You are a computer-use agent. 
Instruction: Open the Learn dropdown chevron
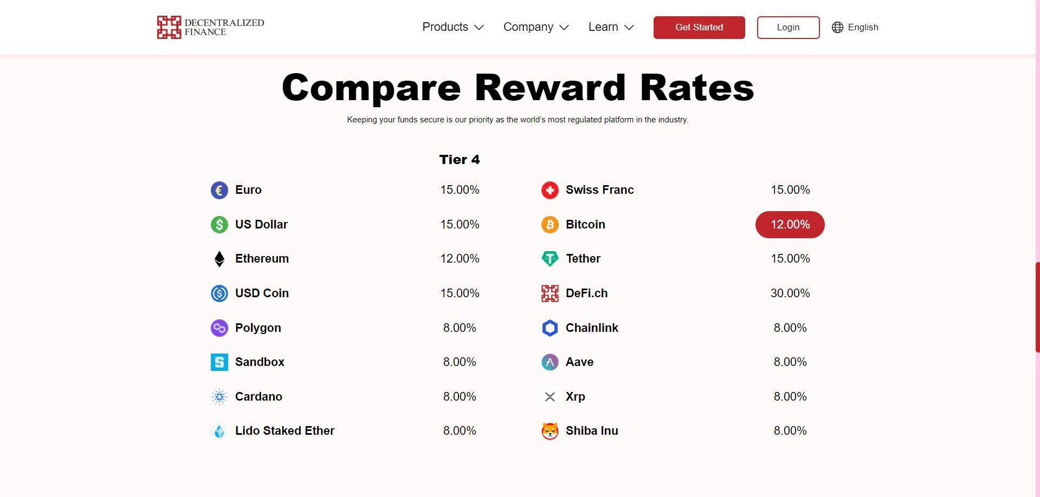coord(629,28)
